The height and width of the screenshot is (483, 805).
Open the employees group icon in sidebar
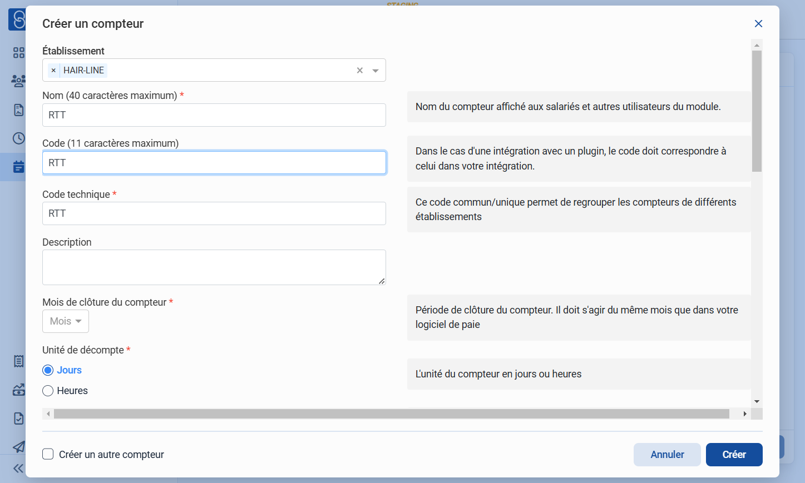19,81
